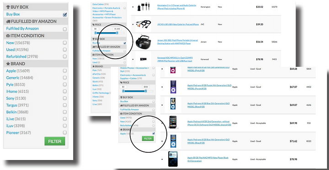Screen dimensions: 329x170
Task: Click the Data Cables (374) category link
Action: coord(101,4)
